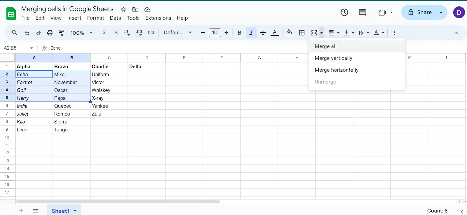Open the comments panel icon
The height and width of the screenshot is (215, 467).
click(363, 12)
